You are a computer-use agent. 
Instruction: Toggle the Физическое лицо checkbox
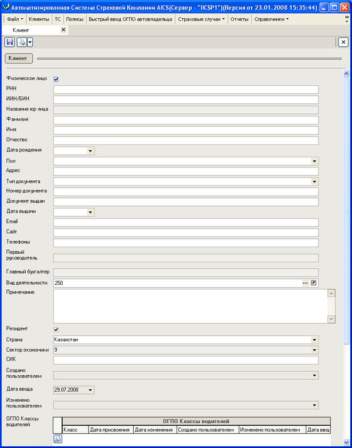[56, 79]
